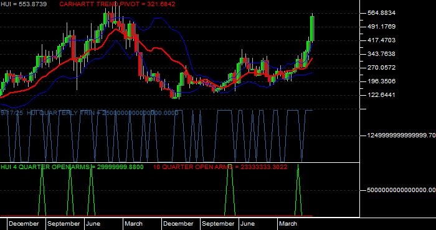Select the second June date marker
Viewport: 436px width, 230px height.
(247, 224)
